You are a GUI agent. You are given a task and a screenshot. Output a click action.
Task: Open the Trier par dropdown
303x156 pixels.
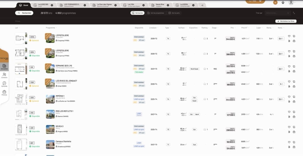[278, 13]
